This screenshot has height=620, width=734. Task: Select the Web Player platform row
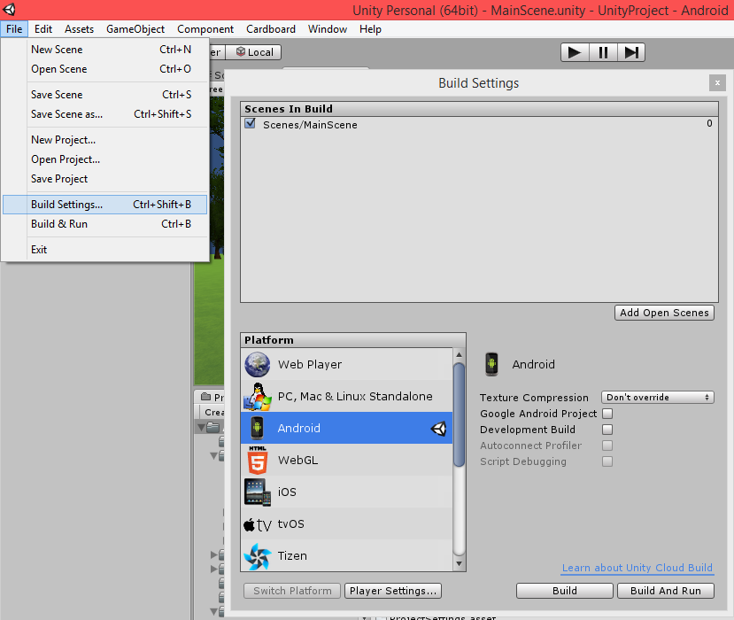point(346,364)
